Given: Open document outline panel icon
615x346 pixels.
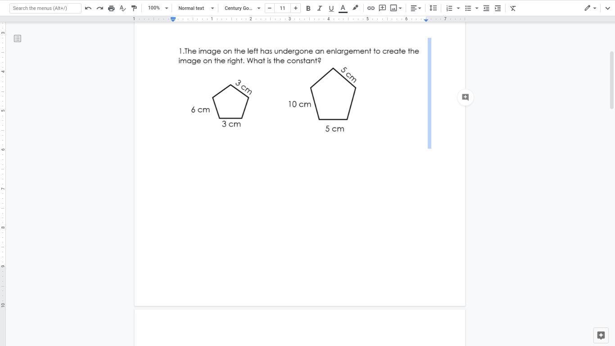Looking at the screenshot, I should click(x=18, y=39).
